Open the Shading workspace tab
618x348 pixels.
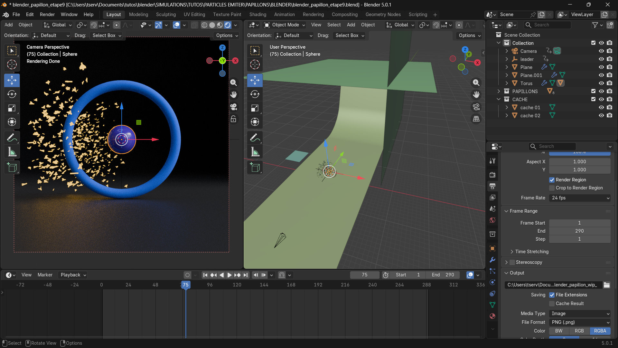257,15
